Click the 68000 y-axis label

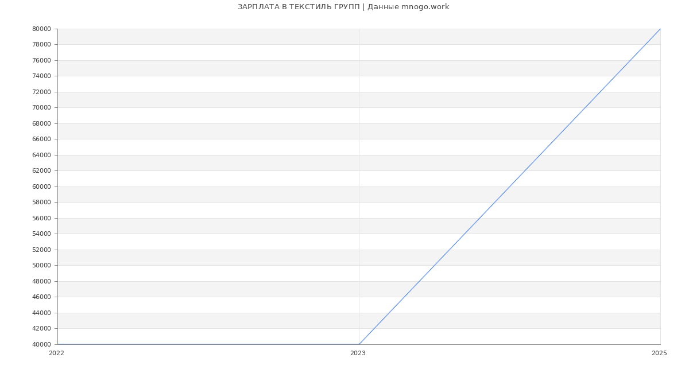coord(41,123)
